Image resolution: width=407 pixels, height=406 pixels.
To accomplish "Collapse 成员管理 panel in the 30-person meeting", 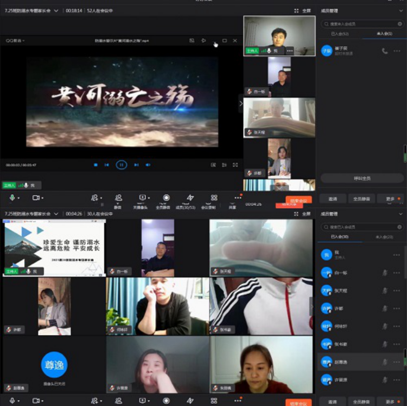I will [x=401, y=214].
